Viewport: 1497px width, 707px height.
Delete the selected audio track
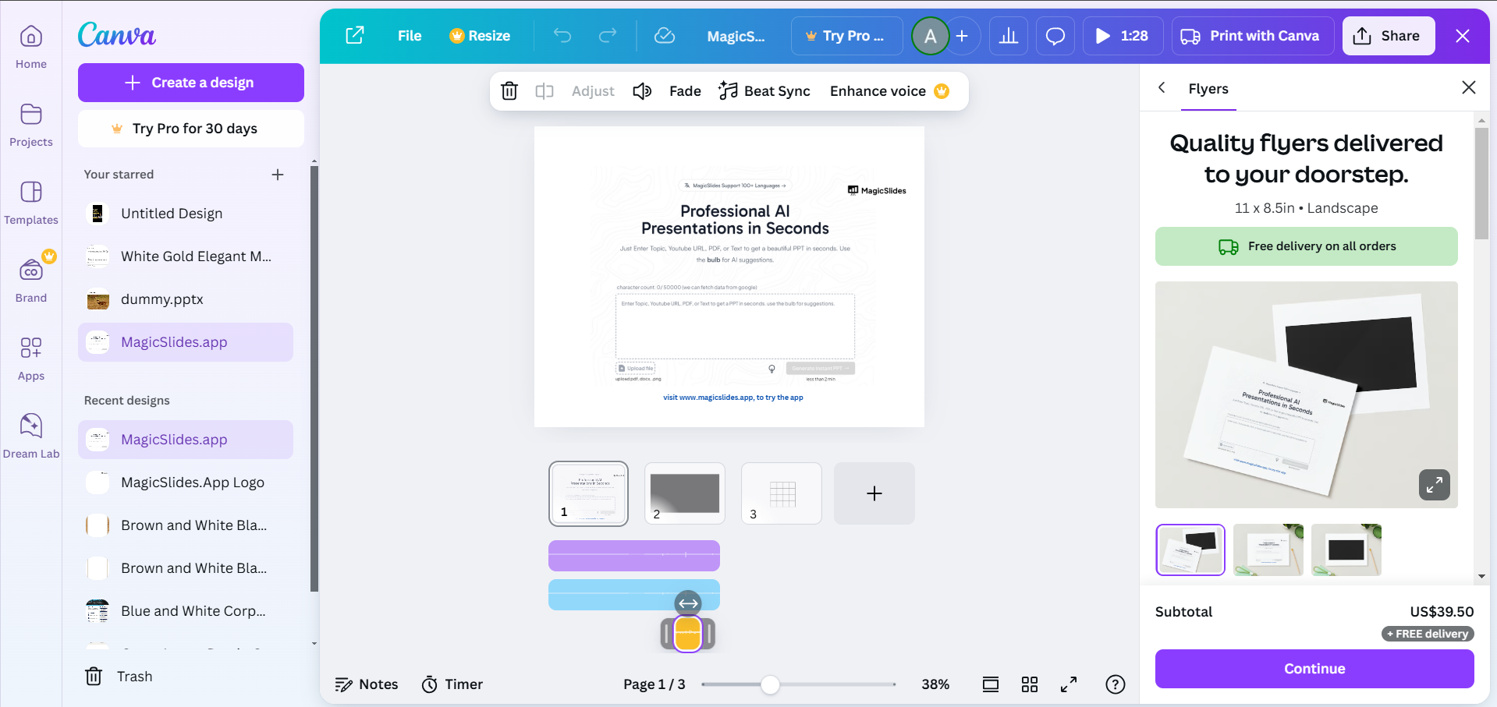509,91
